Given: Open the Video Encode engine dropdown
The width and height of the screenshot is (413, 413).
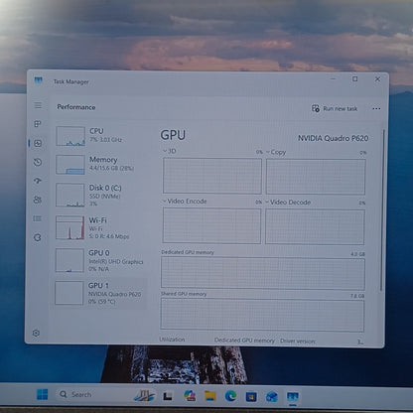Looking at the screenshot, I should pyautogui.click(x=185, y=202).
